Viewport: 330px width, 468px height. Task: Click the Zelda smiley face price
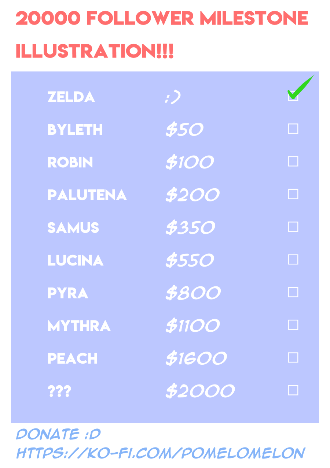tap(173, 97)
